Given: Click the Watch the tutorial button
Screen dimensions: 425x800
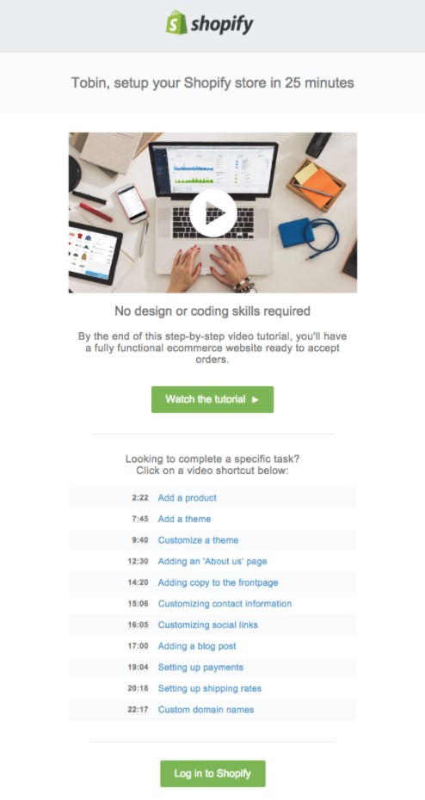Looking at the screenshot, I should click(x=212, y=399).
